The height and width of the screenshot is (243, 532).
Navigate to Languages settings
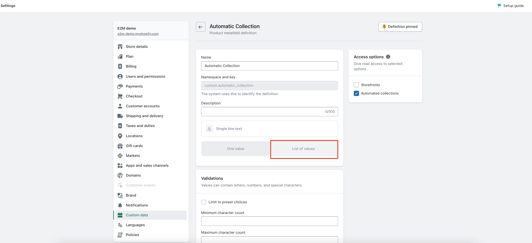pos(135,225)
